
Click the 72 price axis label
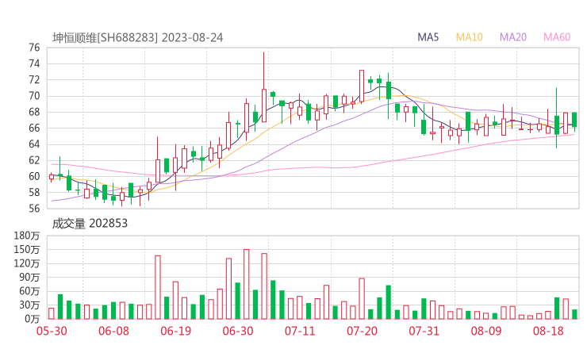[34, 80]
